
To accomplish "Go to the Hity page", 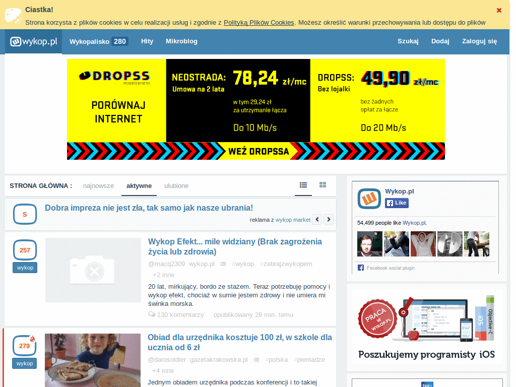I will (x=147, y=41).
